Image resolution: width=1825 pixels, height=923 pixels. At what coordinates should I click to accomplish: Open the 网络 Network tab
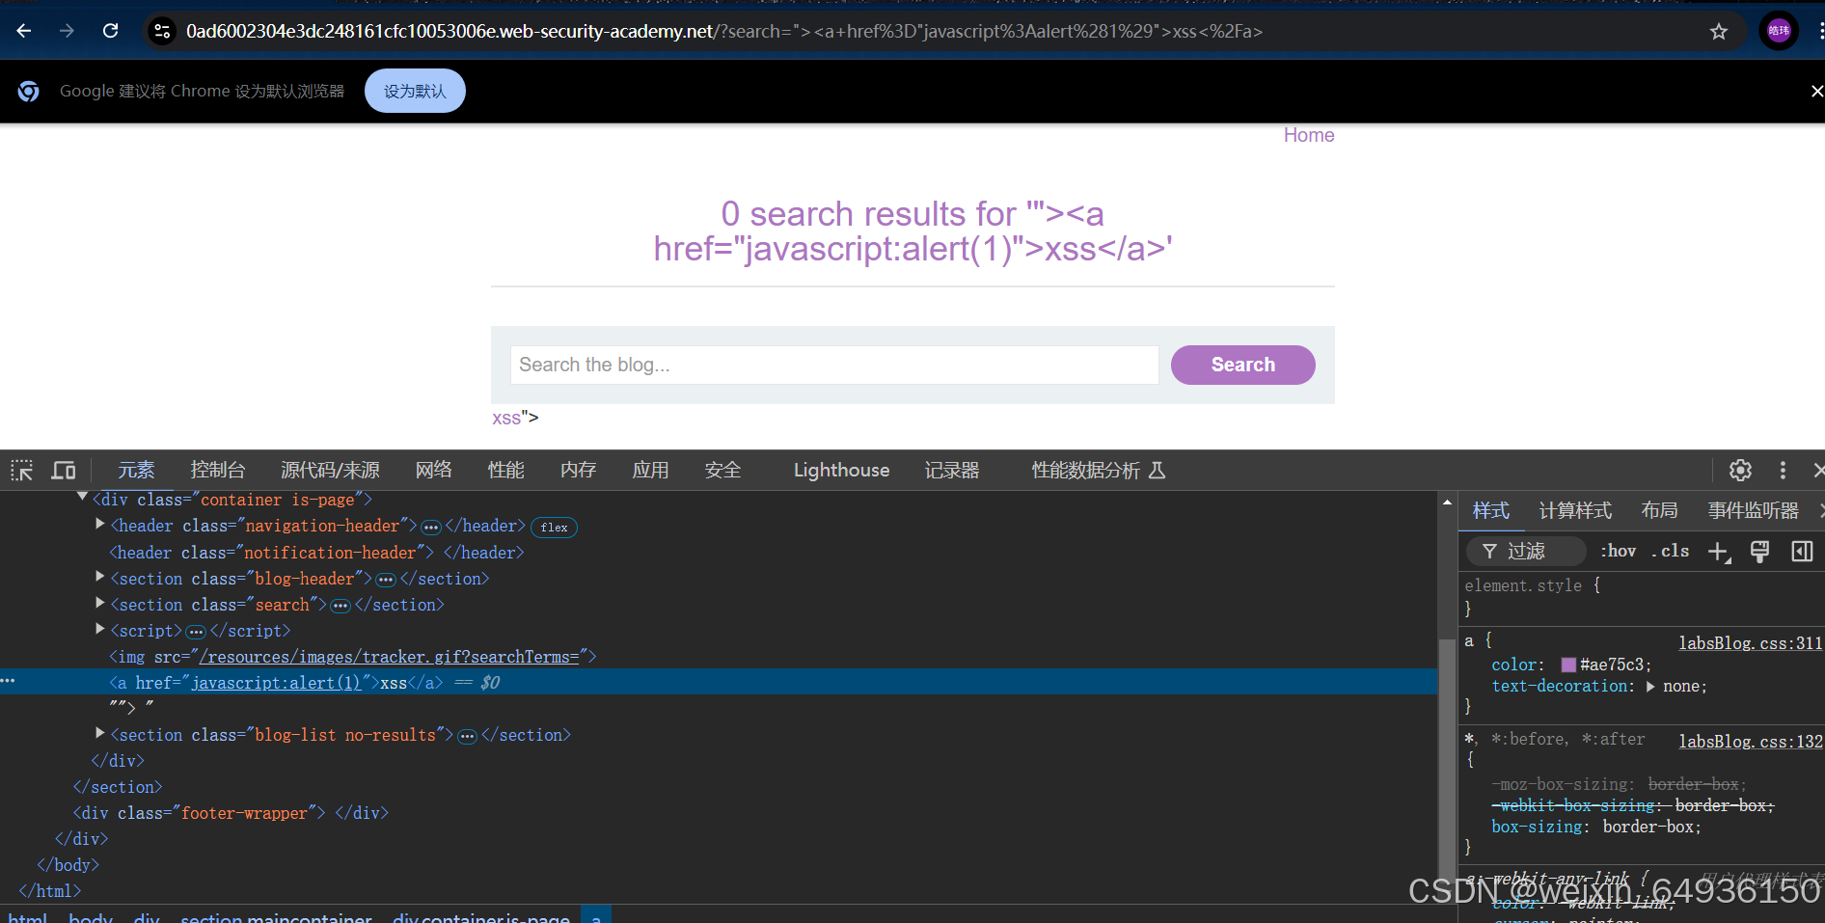[434, 470]
